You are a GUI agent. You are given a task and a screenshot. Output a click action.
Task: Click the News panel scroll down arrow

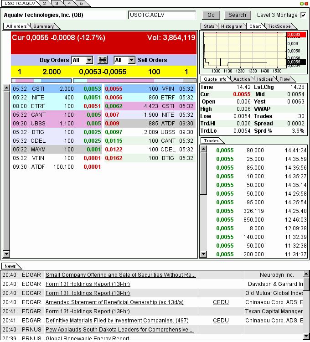point(306,336)
